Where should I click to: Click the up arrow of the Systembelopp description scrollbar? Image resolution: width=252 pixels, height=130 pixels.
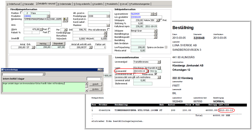pos(86,84)
